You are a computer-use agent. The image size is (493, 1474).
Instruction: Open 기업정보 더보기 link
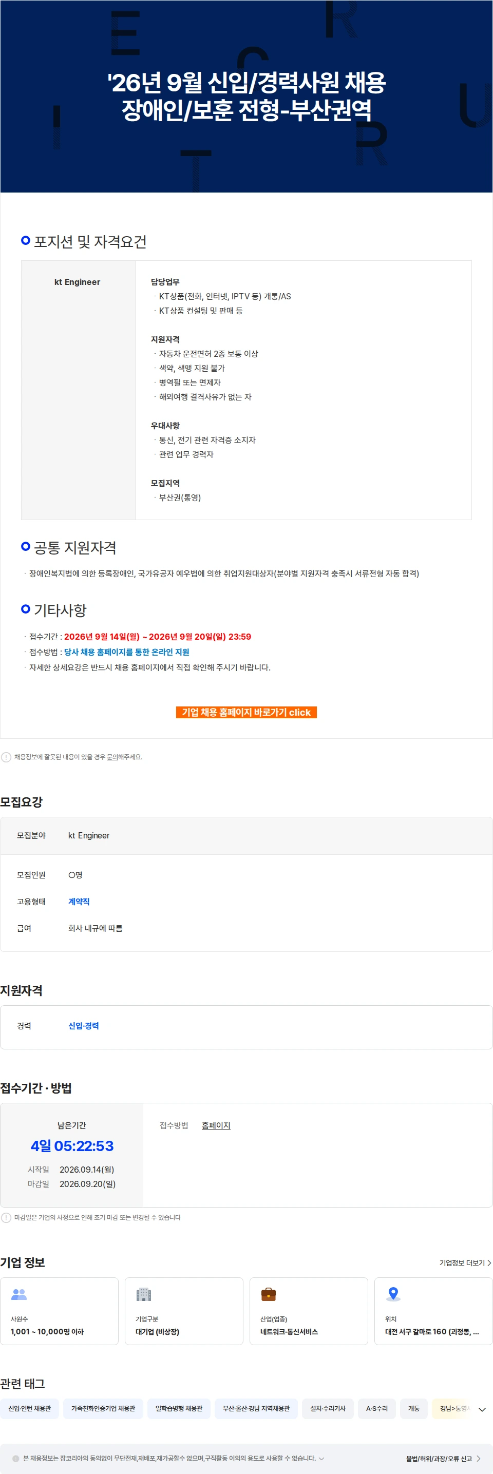point(465,1262)
